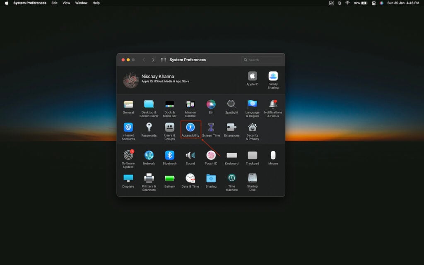Open the Passwords pane

pos(149,130)
